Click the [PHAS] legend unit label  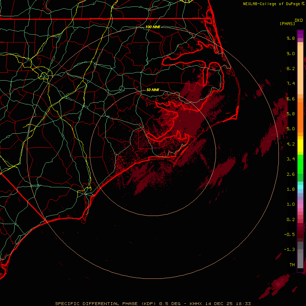pos(287,24)
